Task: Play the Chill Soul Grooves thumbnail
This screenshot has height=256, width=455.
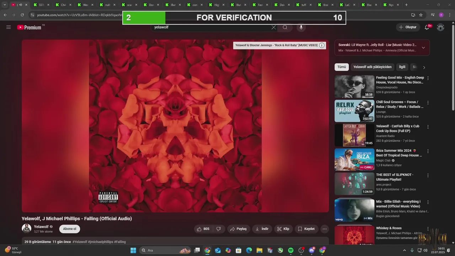Action: tap(354, 111)
